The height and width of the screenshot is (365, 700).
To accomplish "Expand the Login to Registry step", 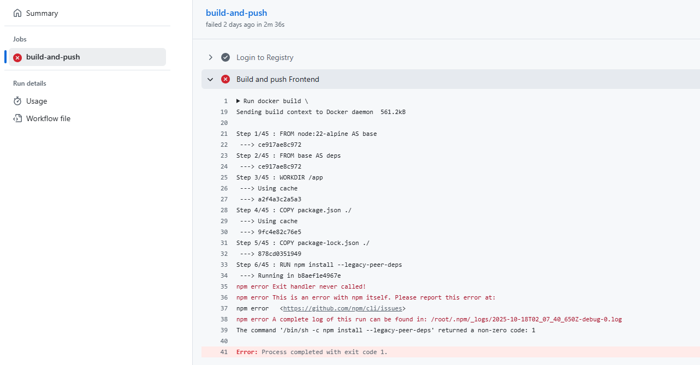I will click(210, 57).
